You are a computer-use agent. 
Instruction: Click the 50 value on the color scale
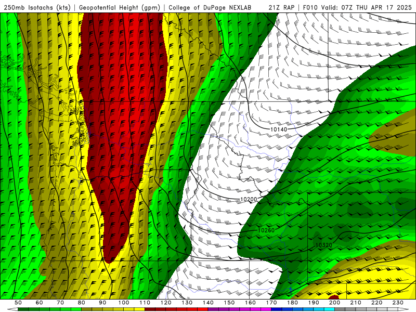[18, 303]
